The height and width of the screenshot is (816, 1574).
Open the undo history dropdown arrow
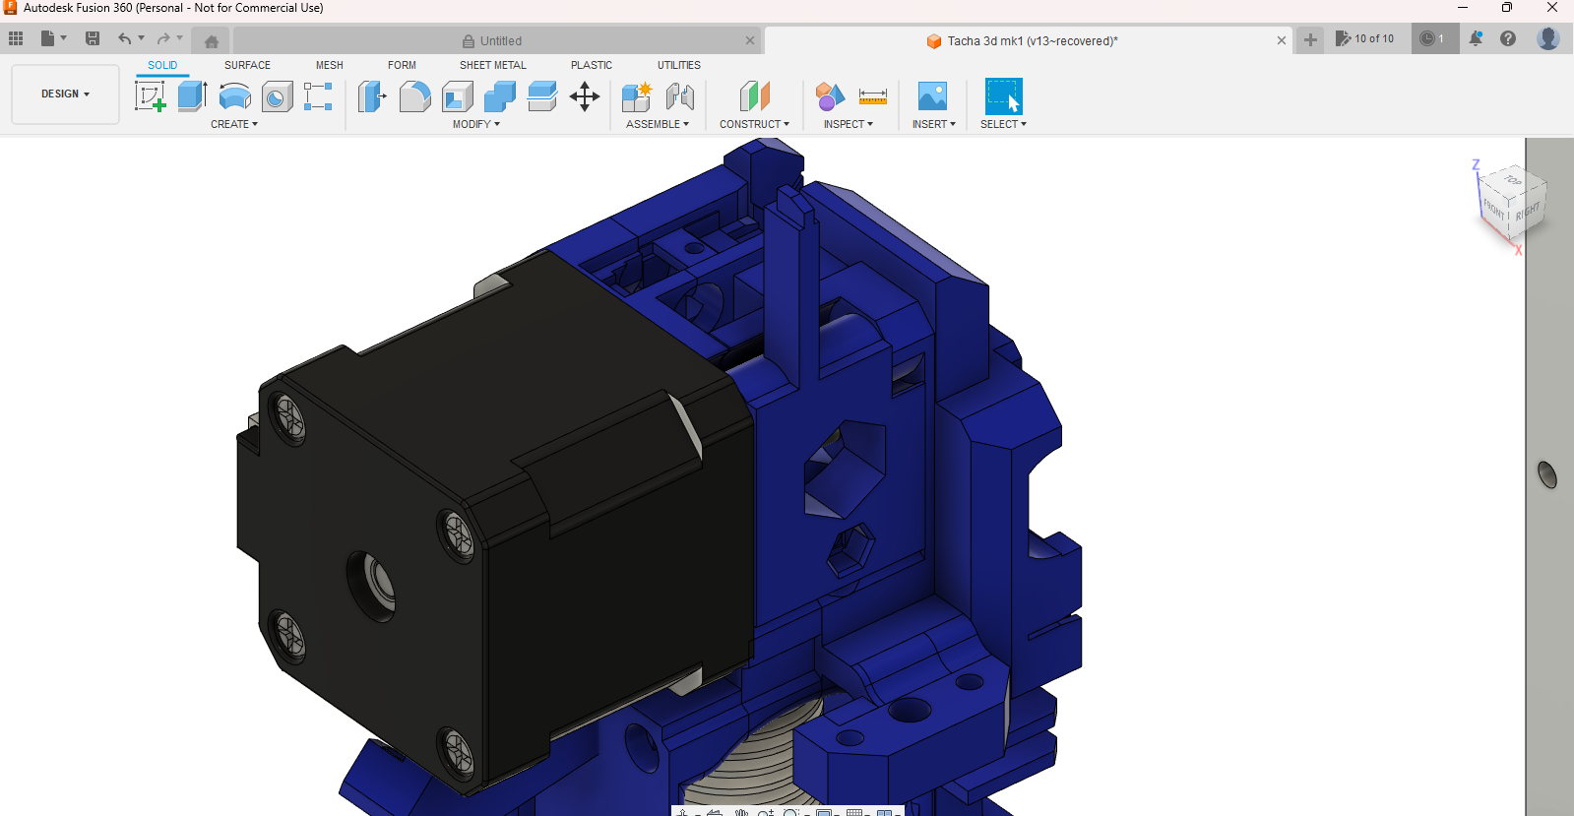[142, 38]
